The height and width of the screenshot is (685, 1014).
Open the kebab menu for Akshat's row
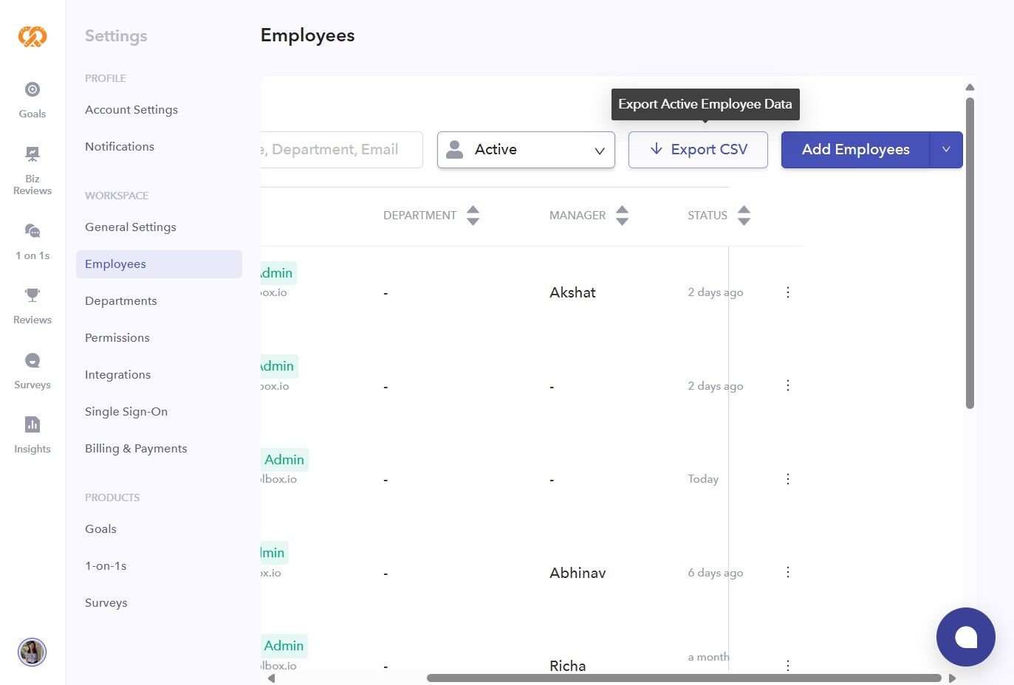(787, 292)
